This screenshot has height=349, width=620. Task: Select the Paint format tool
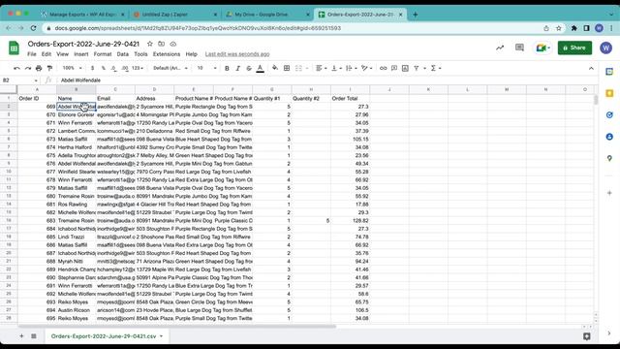click(49, 68)
